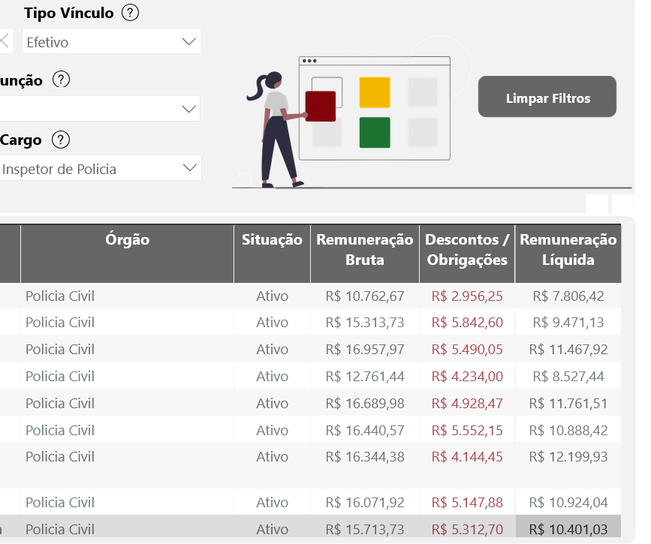651x544 pixels.
Task: Click the help icon beside Tipo Vínculo
Action: [x=131, y=13]
